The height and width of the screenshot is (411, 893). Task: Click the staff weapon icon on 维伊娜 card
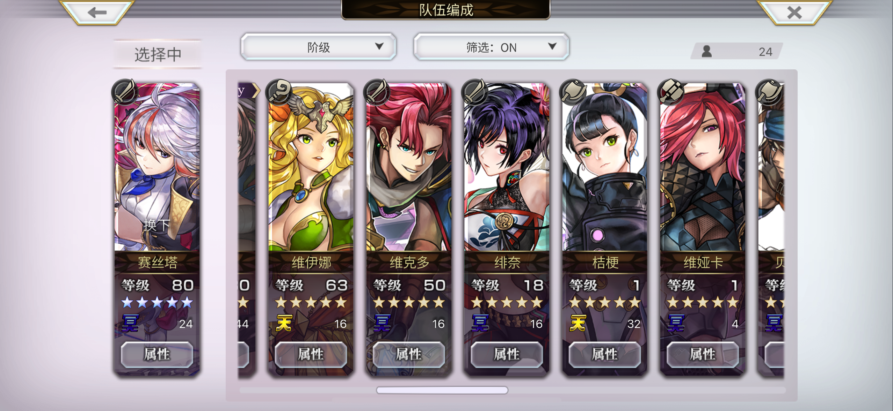point(279,92)
